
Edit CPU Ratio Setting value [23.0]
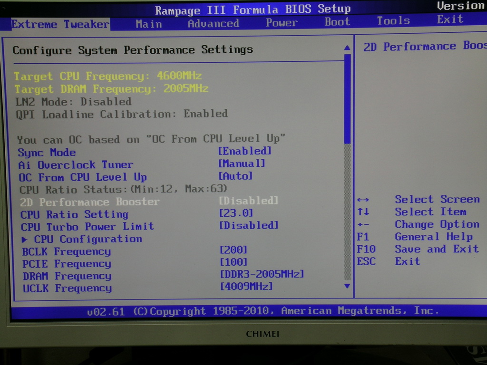coord(236,213)
